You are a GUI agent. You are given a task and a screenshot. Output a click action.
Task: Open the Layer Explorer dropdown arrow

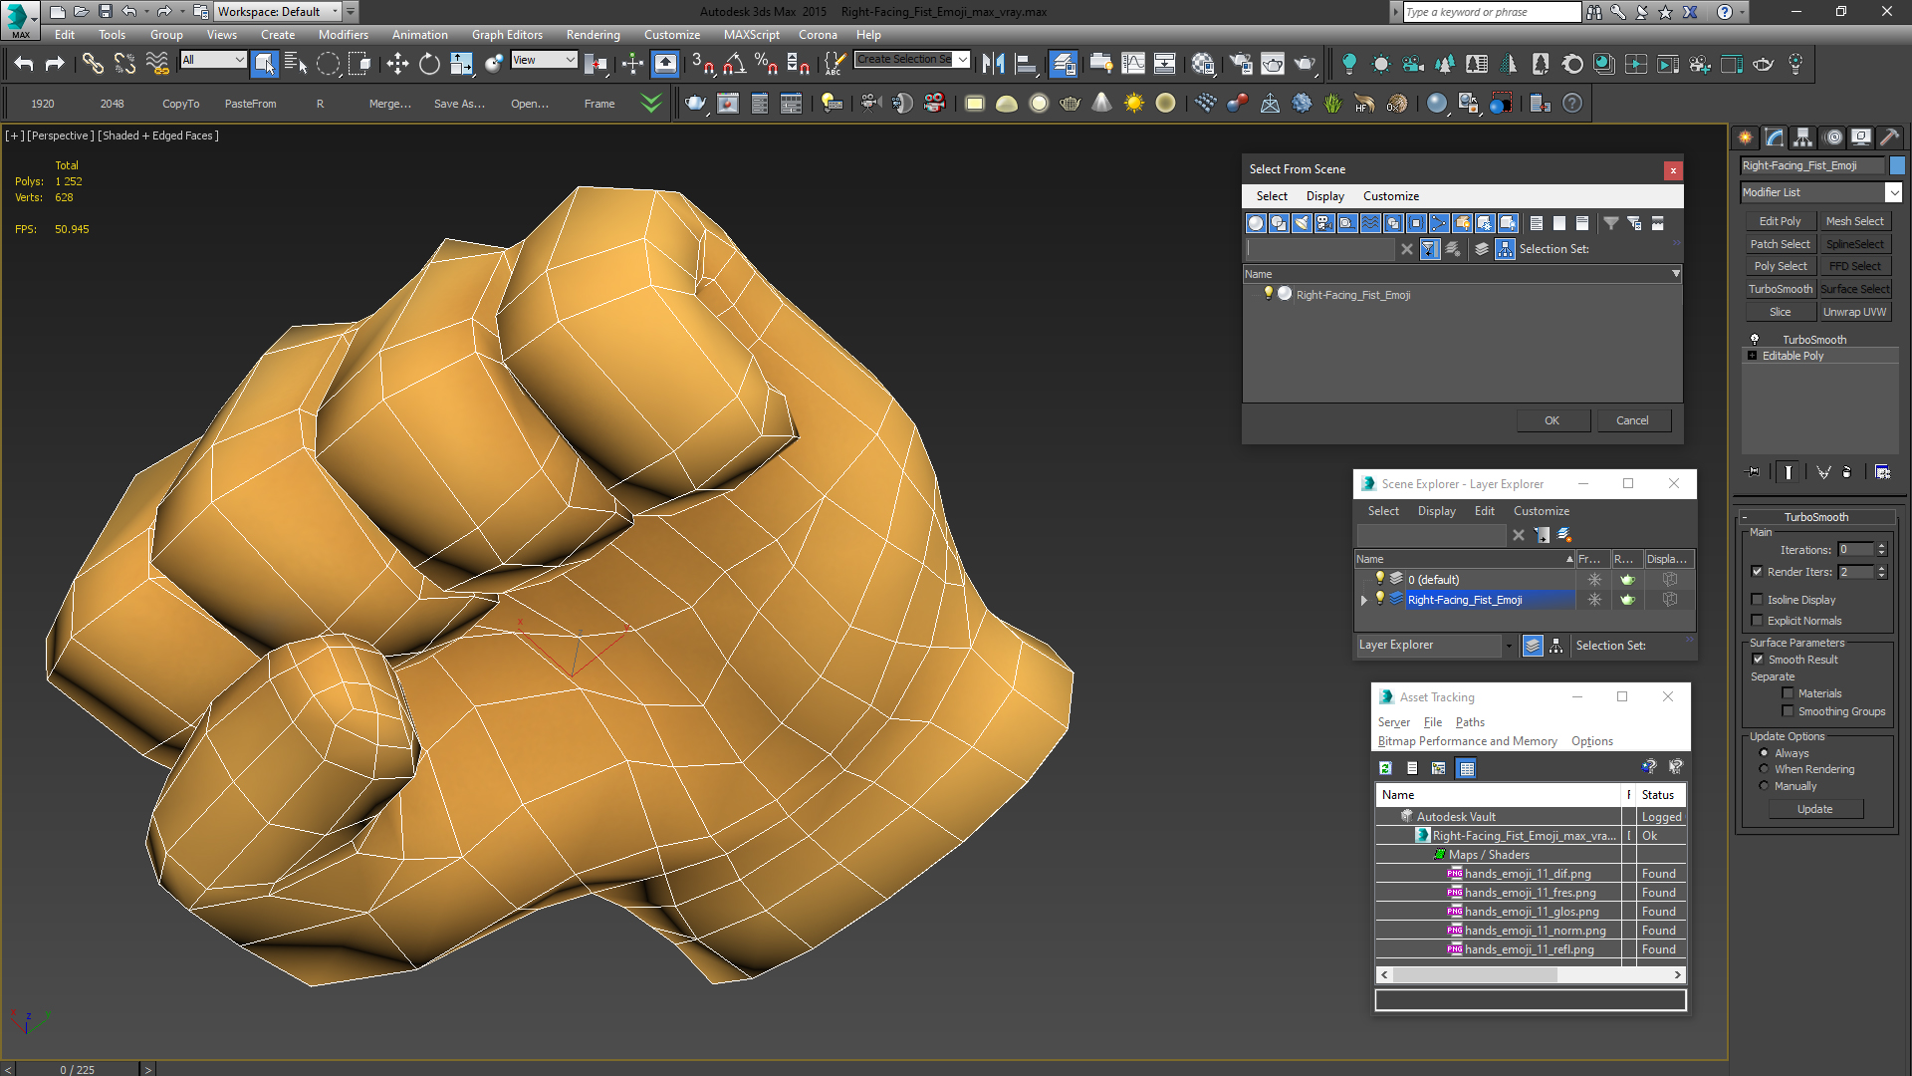coord(1509,646)
